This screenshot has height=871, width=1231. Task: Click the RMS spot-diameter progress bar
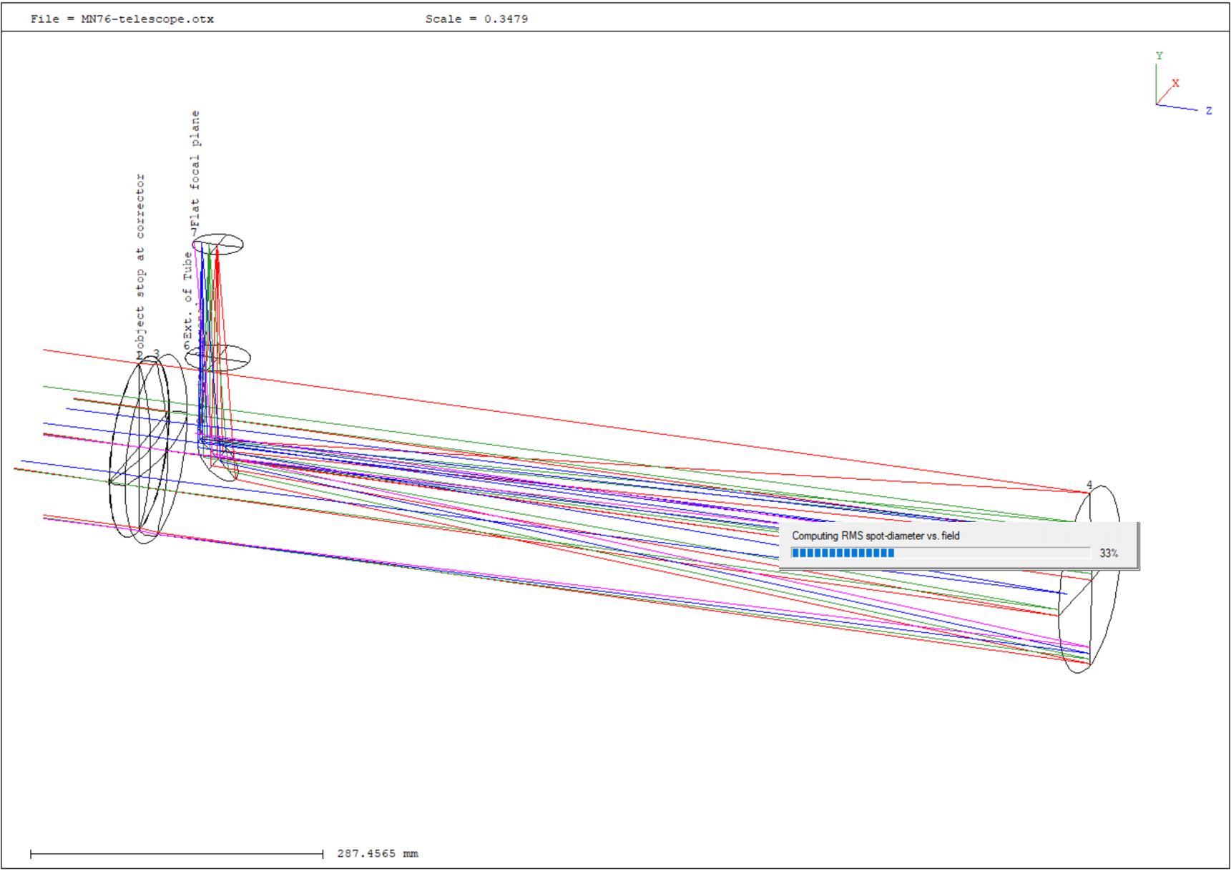941,553
